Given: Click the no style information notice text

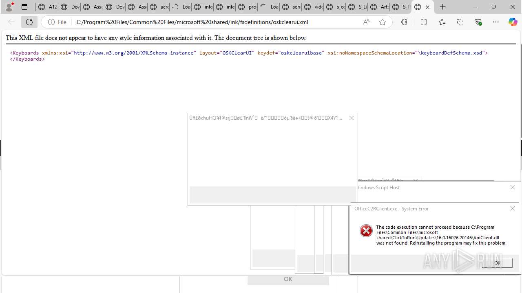Looking at the screenshot, I should 156,38.
